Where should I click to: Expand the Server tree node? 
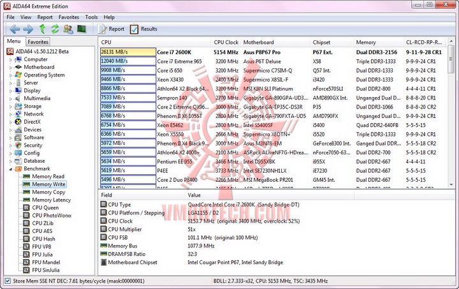tap(11, 83)
